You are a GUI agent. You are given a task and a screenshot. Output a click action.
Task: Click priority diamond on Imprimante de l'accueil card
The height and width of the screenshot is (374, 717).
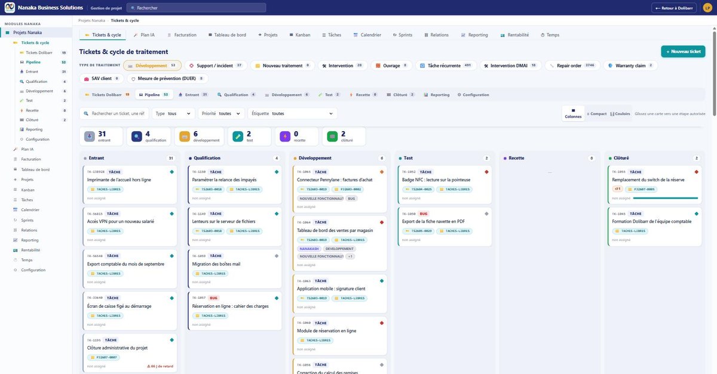pos(171,172)
